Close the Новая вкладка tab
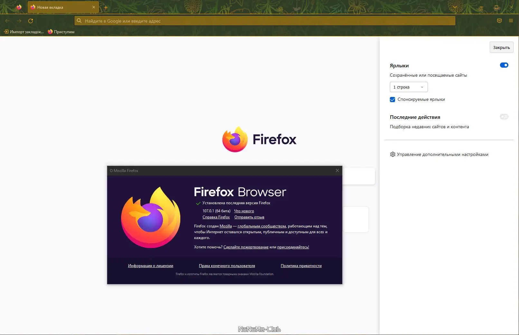519x335 pixels. pyautogui.click(x=94, y=7)
